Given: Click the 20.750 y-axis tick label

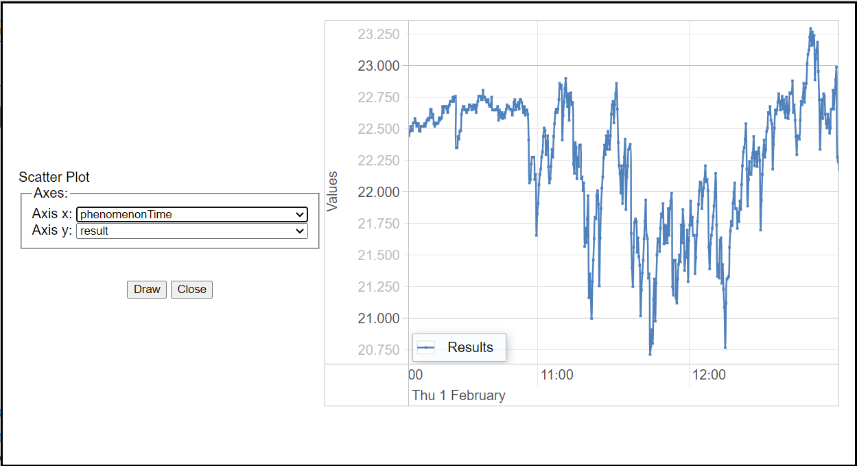Looking at the screenshot, I should point(379,350).
